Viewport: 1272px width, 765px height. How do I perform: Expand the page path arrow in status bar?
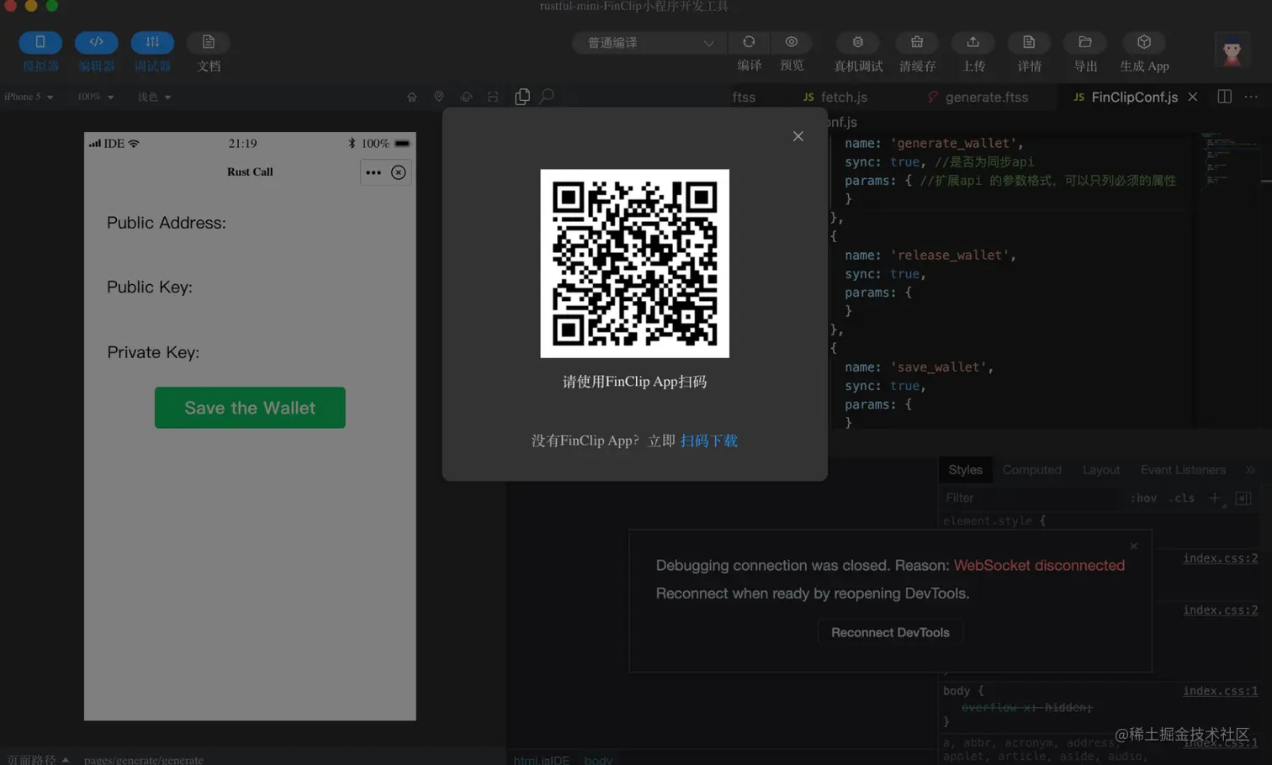66,759
